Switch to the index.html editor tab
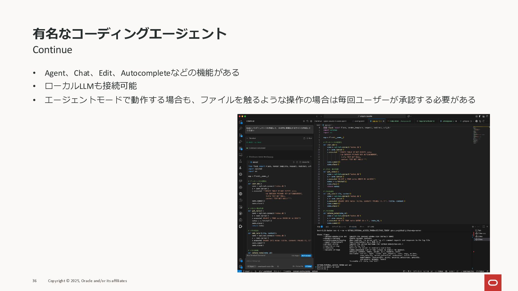 click(394, 121)
